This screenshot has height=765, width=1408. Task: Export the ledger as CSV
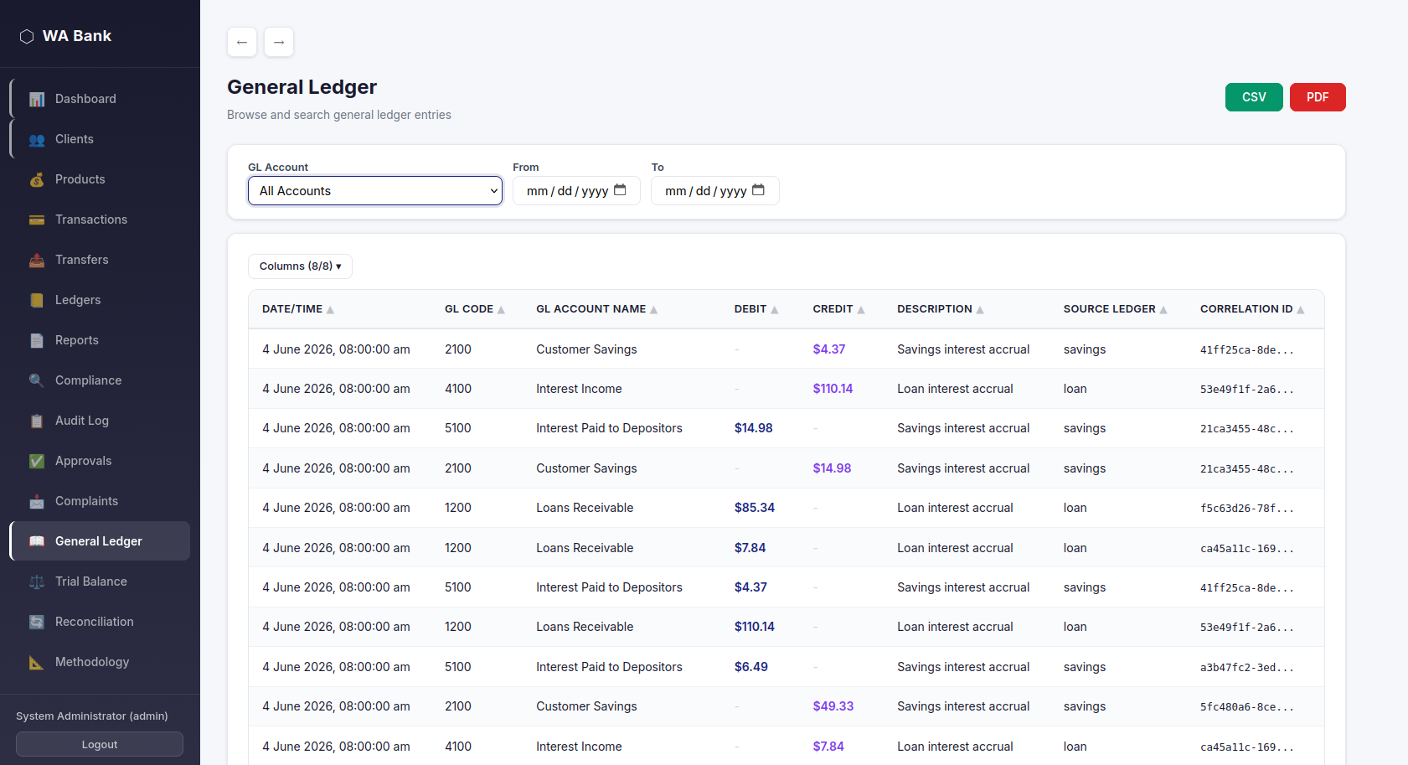pos(1254,97)
